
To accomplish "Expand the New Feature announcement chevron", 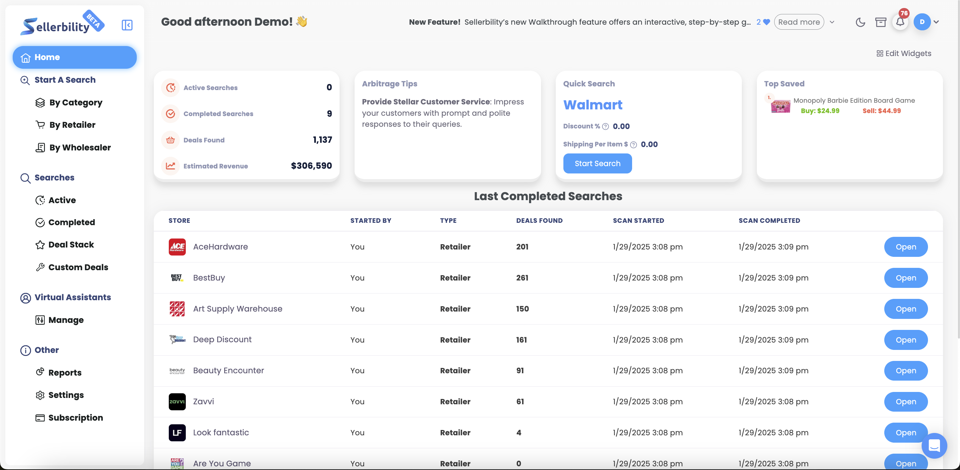I will coord(832,22).
